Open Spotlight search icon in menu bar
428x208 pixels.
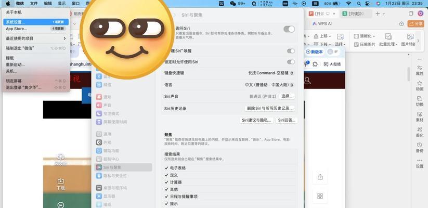click(x=359, y=4)
